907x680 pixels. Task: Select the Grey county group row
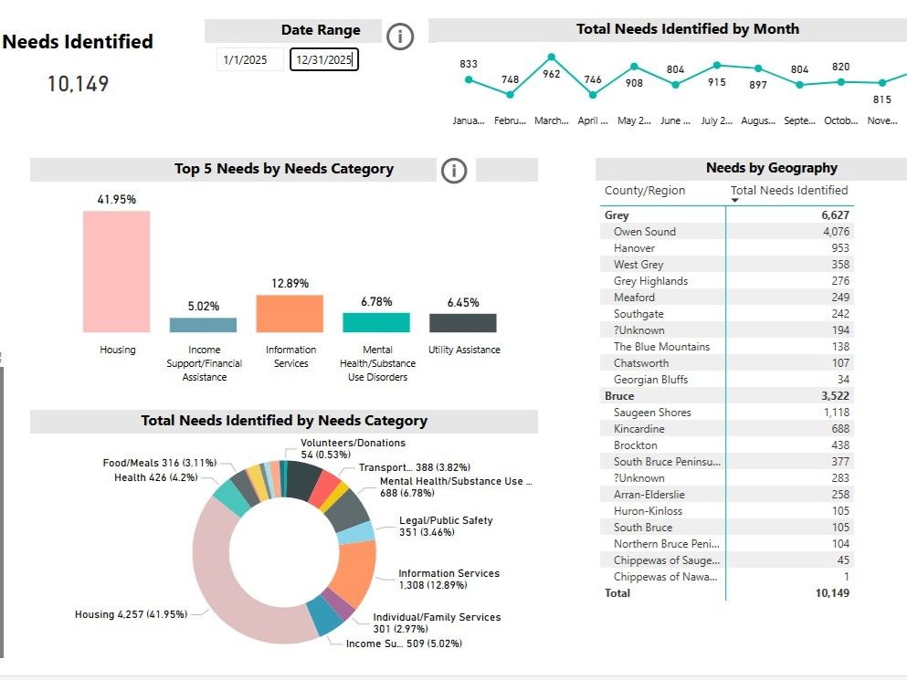(617, 215)
